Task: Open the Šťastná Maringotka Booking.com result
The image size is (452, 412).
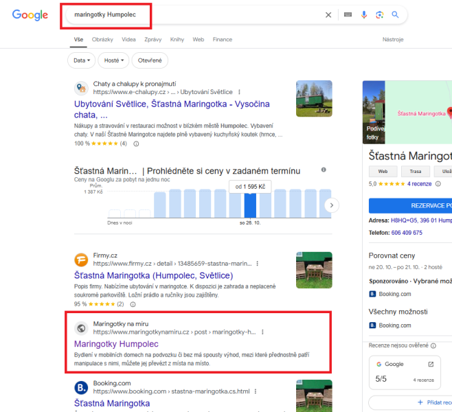Action: click(x=112, y=403)
